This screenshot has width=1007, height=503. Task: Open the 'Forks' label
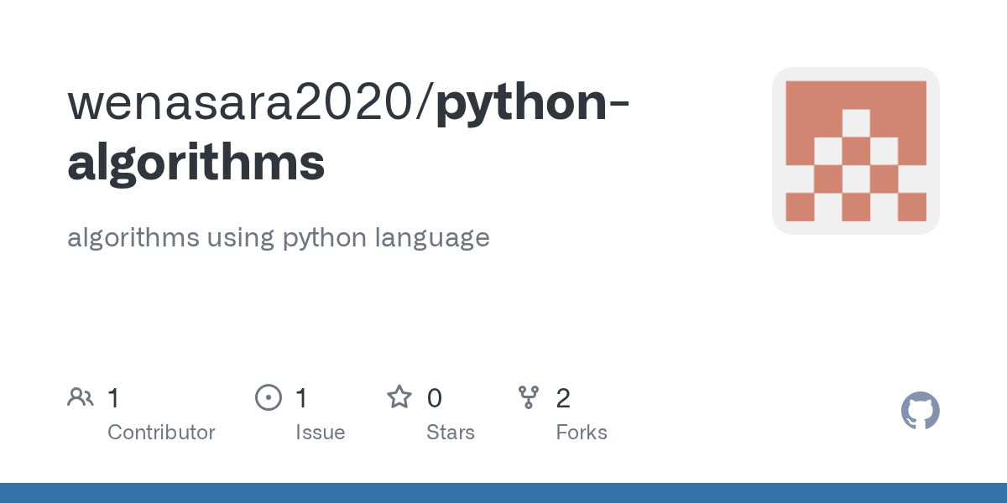click(x=581, y=433)
